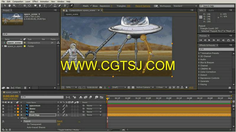Image resolution: width=236 pixels, height=132 pixels.
Task: Click Reset Exposure aperture icon
Action: pos(186,87)
